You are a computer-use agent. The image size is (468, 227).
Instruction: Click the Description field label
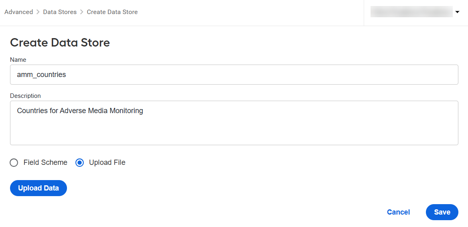25,96
